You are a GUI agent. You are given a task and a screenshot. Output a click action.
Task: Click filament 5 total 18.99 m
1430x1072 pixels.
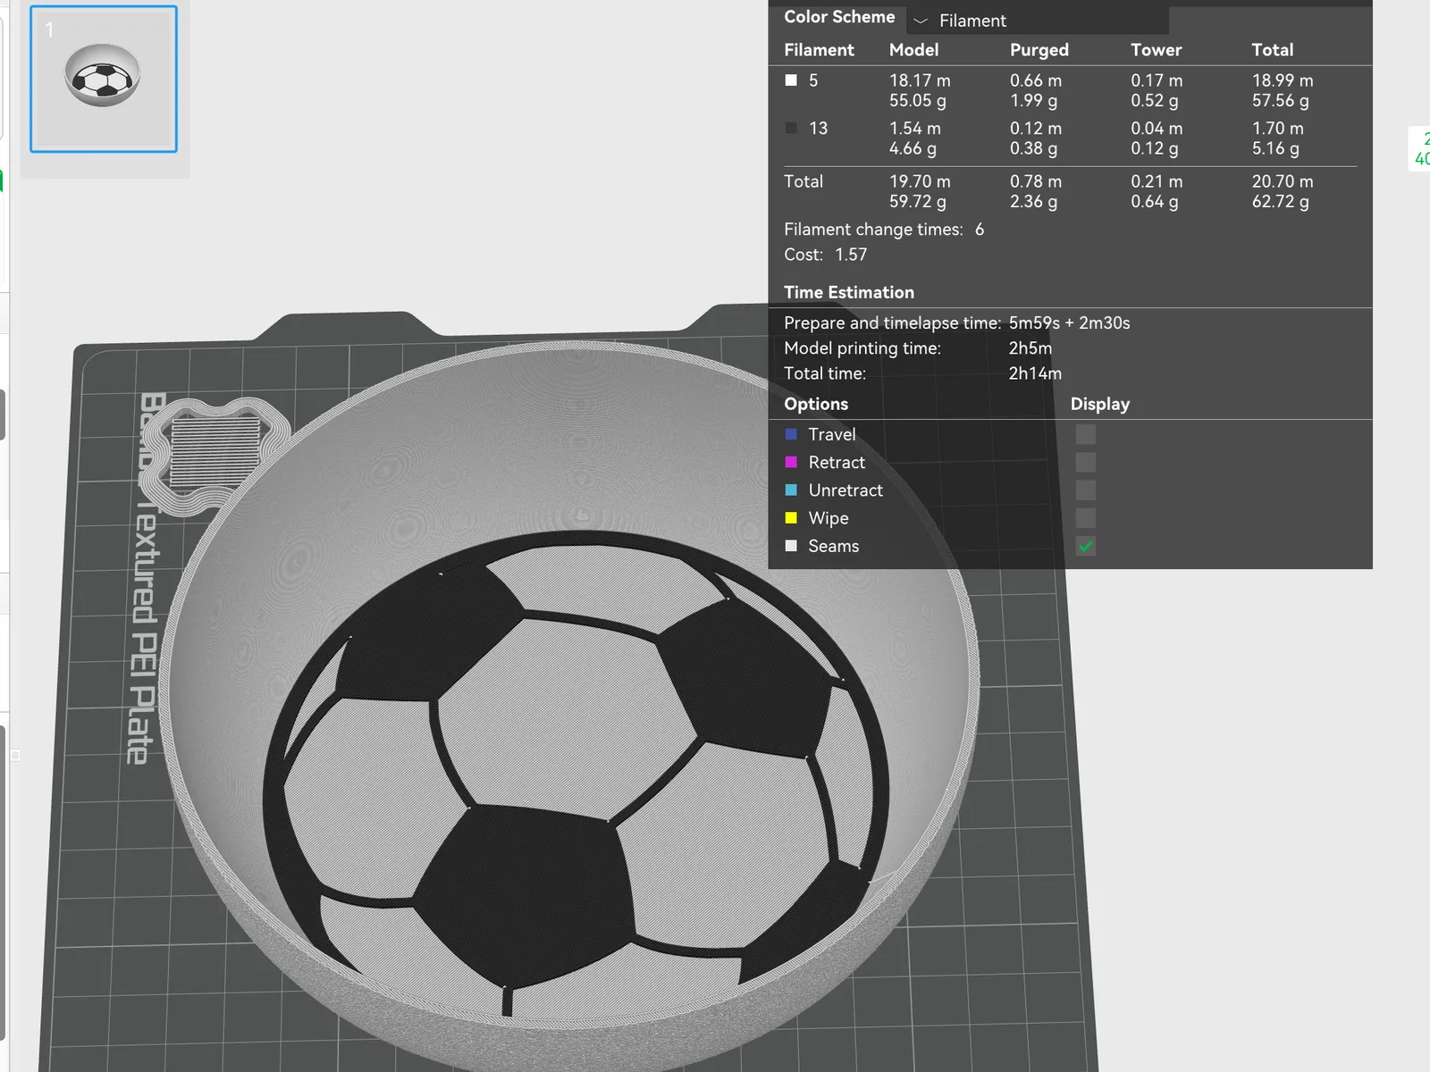point(1283,80)
